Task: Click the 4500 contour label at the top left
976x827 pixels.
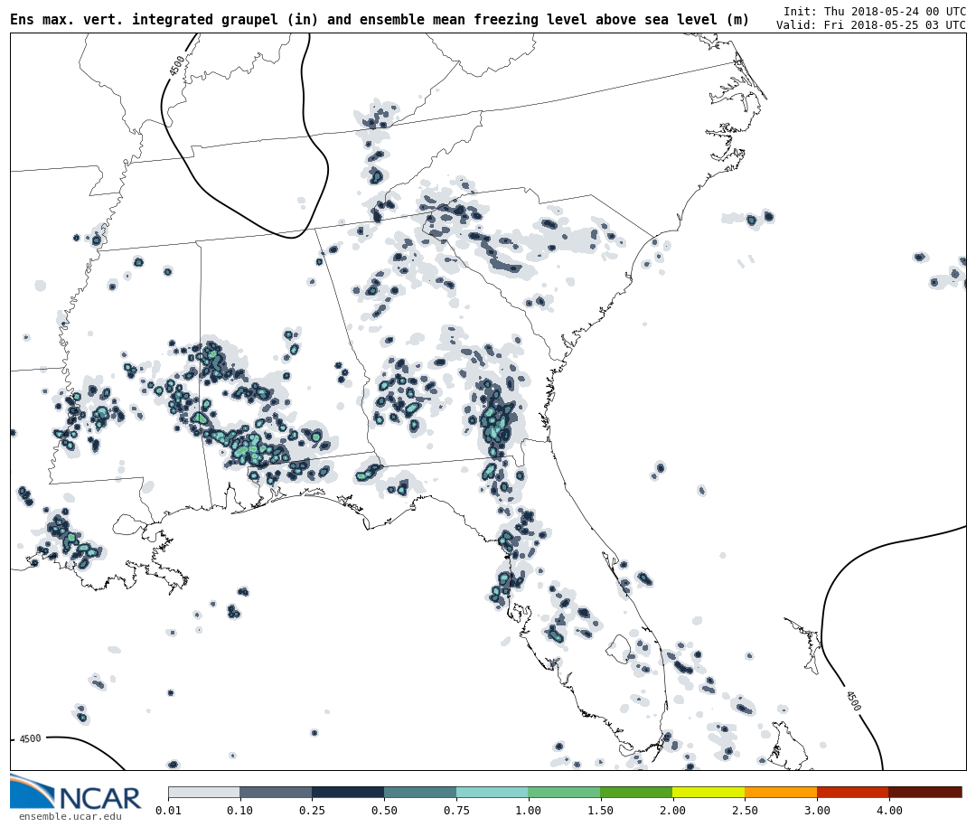Action: tap(177, 66)
